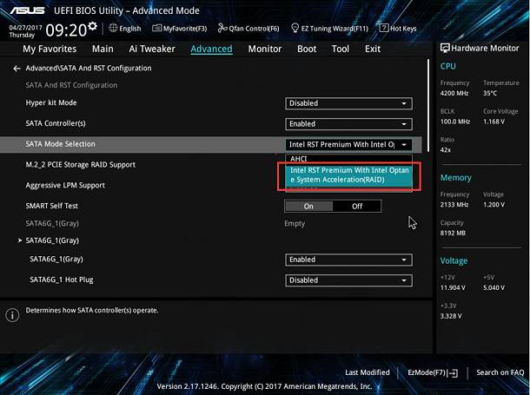Click the +12V value 11.904 V
The image size is (530, 395).
click(453, 287)
